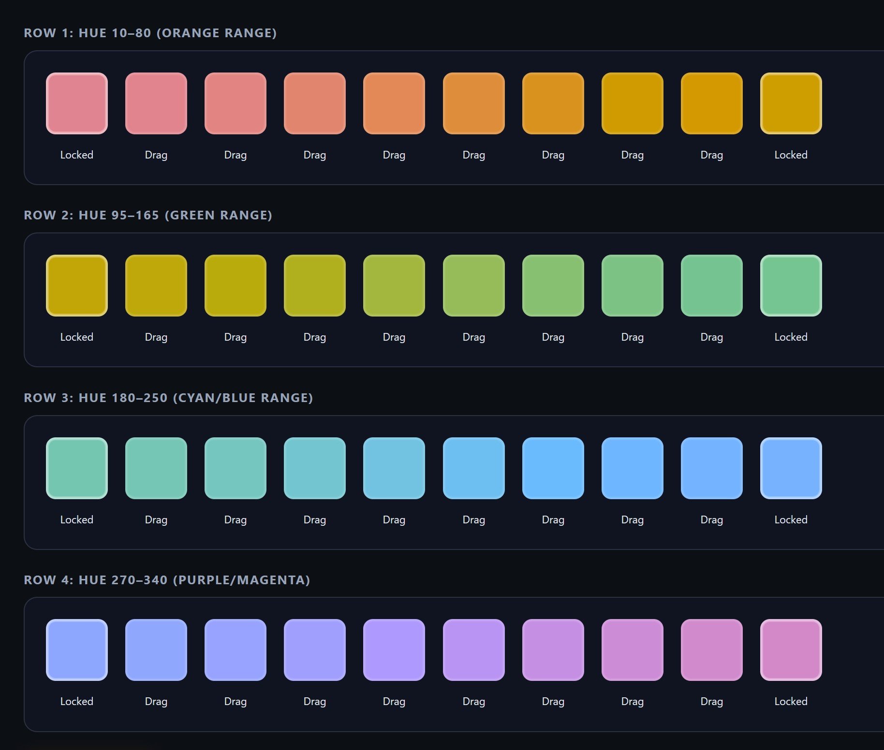Click the orchid swatch seventh in Row 4
Image resolution: width=884 pixels, height=750 pixels.
(553, 650)
